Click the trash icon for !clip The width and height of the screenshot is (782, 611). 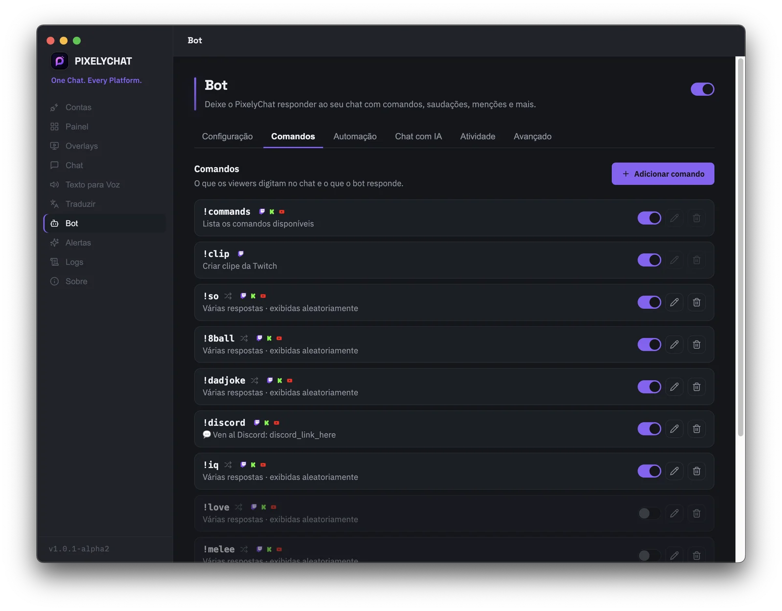pos(696,260)
